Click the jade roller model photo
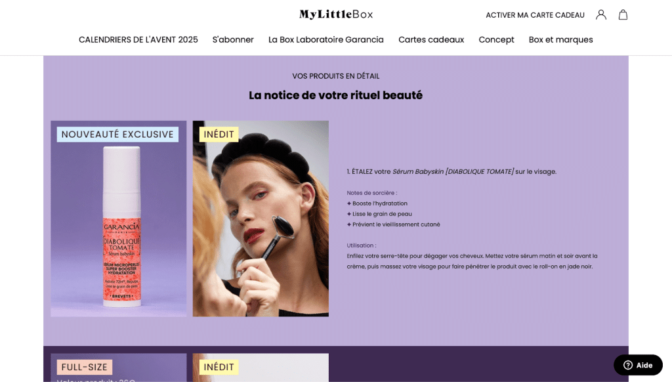 point(261,219)
